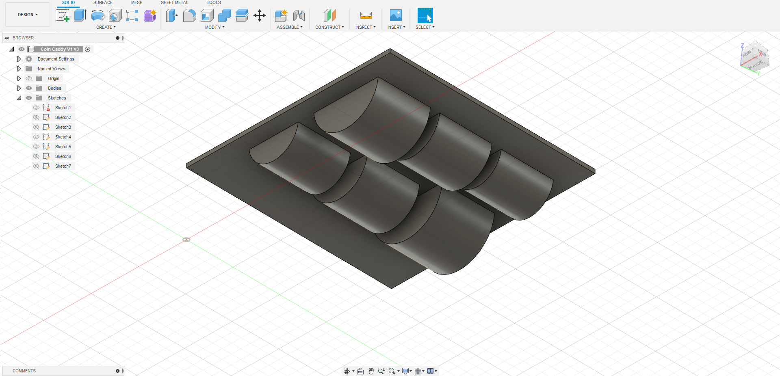The image size is (780, 376).
Task: Open the Construct menu
Action: (329, 27)
